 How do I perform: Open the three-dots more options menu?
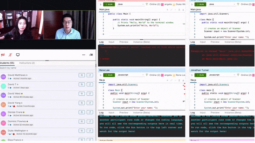click(x=84, y=55)
